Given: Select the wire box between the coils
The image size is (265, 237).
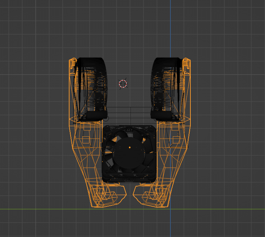Looking at the screenshot, I should pos(129,115).
